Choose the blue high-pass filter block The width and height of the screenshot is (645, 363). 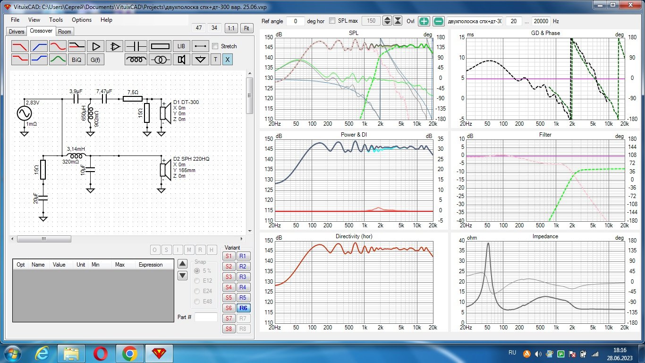point(39,46)
